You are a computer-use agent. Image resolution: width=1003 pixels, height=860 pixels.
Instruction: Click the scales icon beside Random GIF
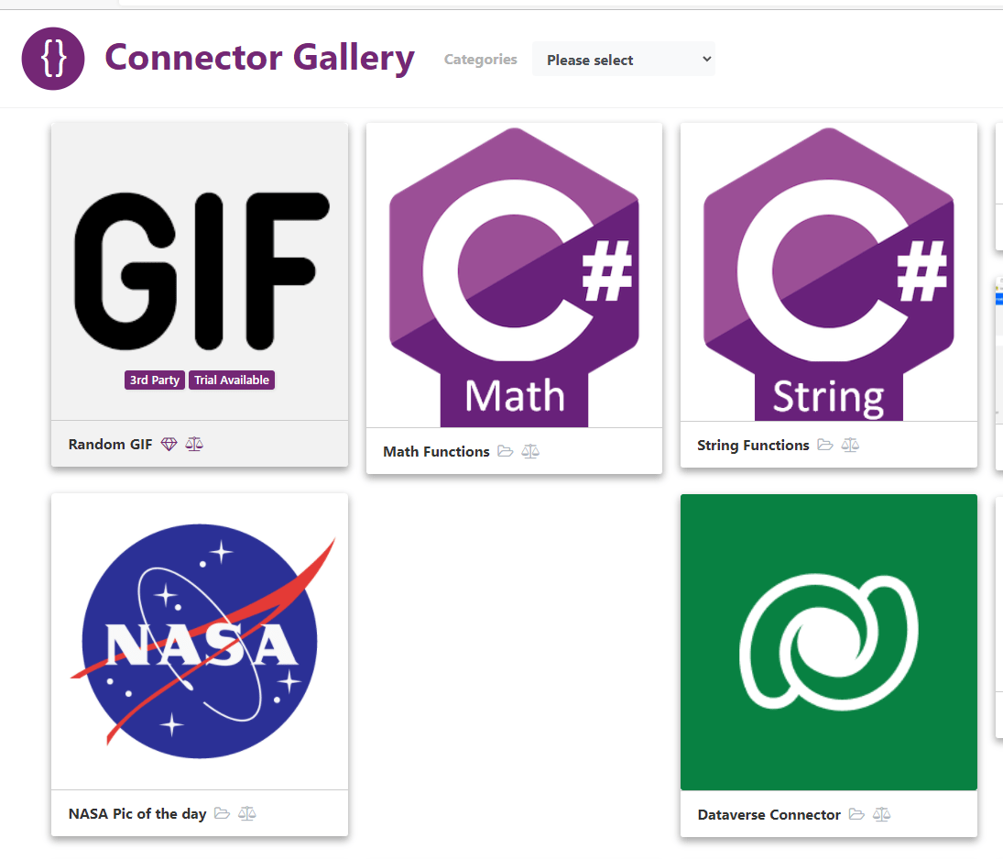[194, 444]
